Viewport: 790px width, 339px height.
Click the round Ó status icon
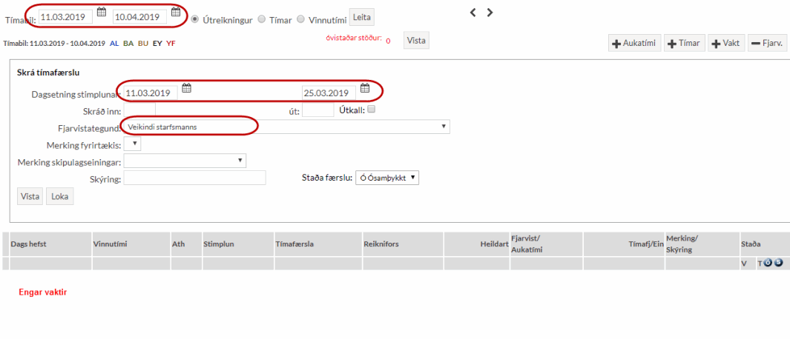[x=768, y=264]
